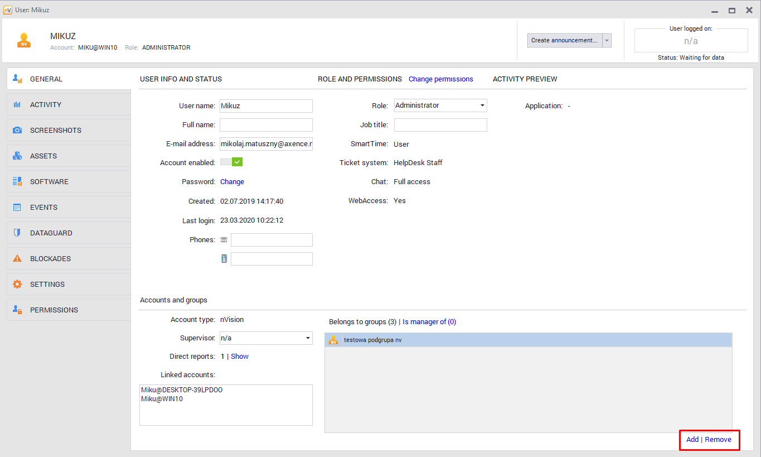Open the Role dropdown set to Administrator
The width and height of the screenshot is (761, 457).
(440, 105)
